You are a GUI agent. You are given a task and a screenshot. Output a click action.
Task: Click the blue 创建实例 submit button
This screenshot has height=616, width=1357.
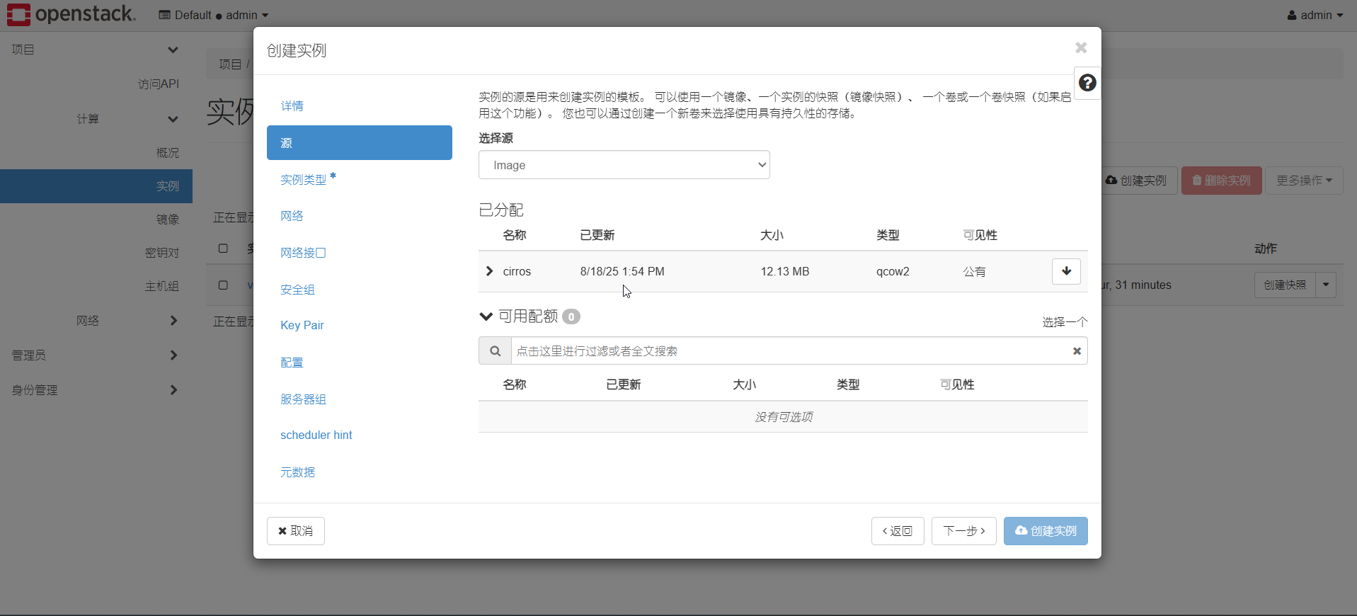1046,531
